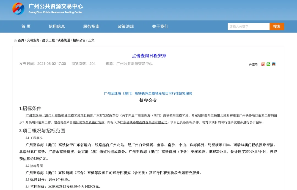Image resolution: width=297 pixels, height=190 pixels.
Task: Open the 服务指南 navigation menu item
Action: pyautogui.click(x=91, y=26)
